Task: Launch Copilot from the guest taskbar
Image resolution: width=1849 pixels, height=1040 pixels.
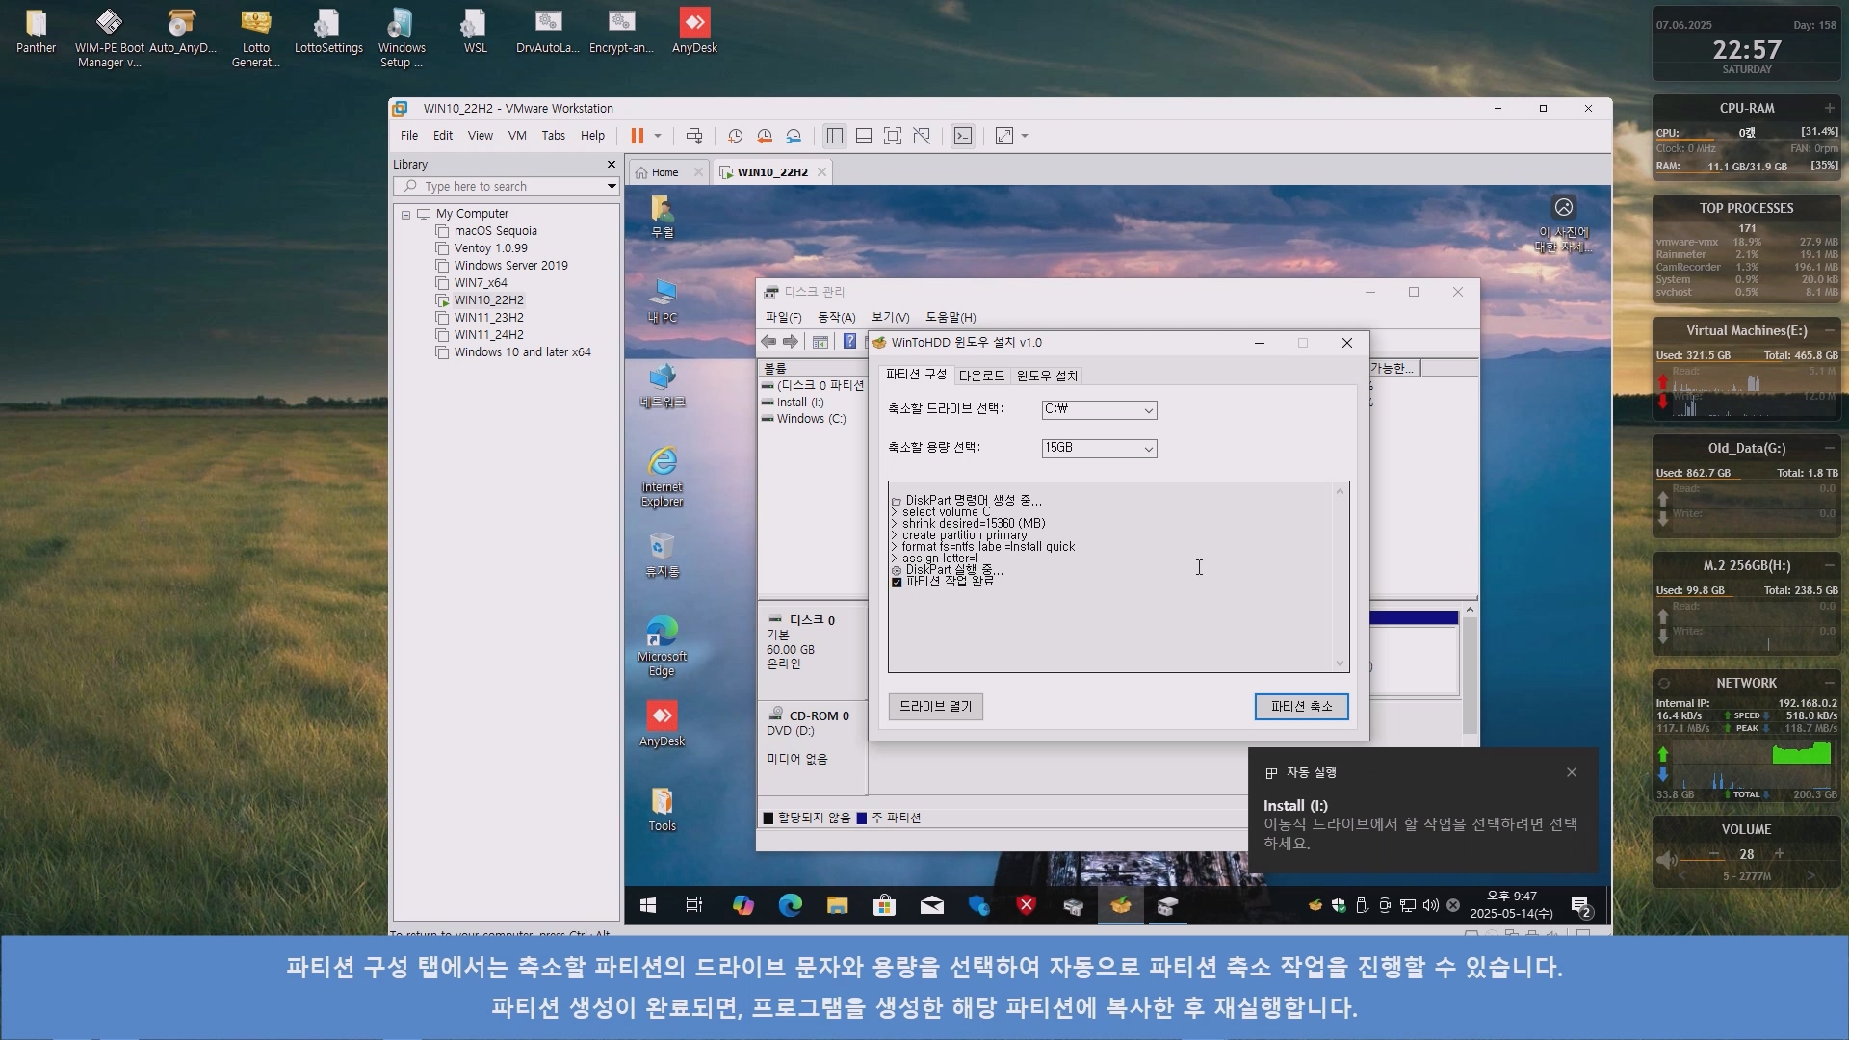Action: tap(742, 905)
